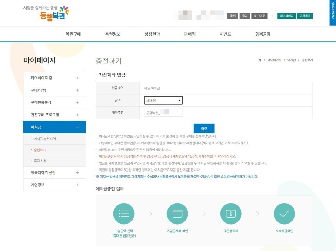This screenshot has width=336, height=251.
Task: Click the 1.입금액 선택 label
Action: click(x=124, y=231)
